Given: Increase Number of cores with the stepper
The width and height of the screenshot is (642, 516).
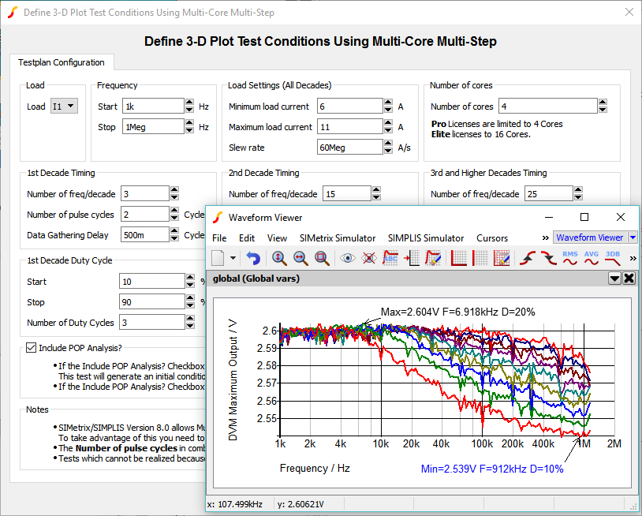Looking at the screenshot, I should point(601,101).
